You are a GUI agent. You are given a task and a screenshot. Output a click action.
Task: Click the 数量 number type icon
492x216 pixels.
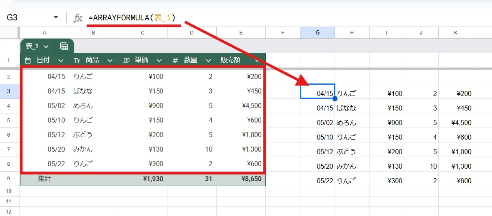[x=175, y=60]
